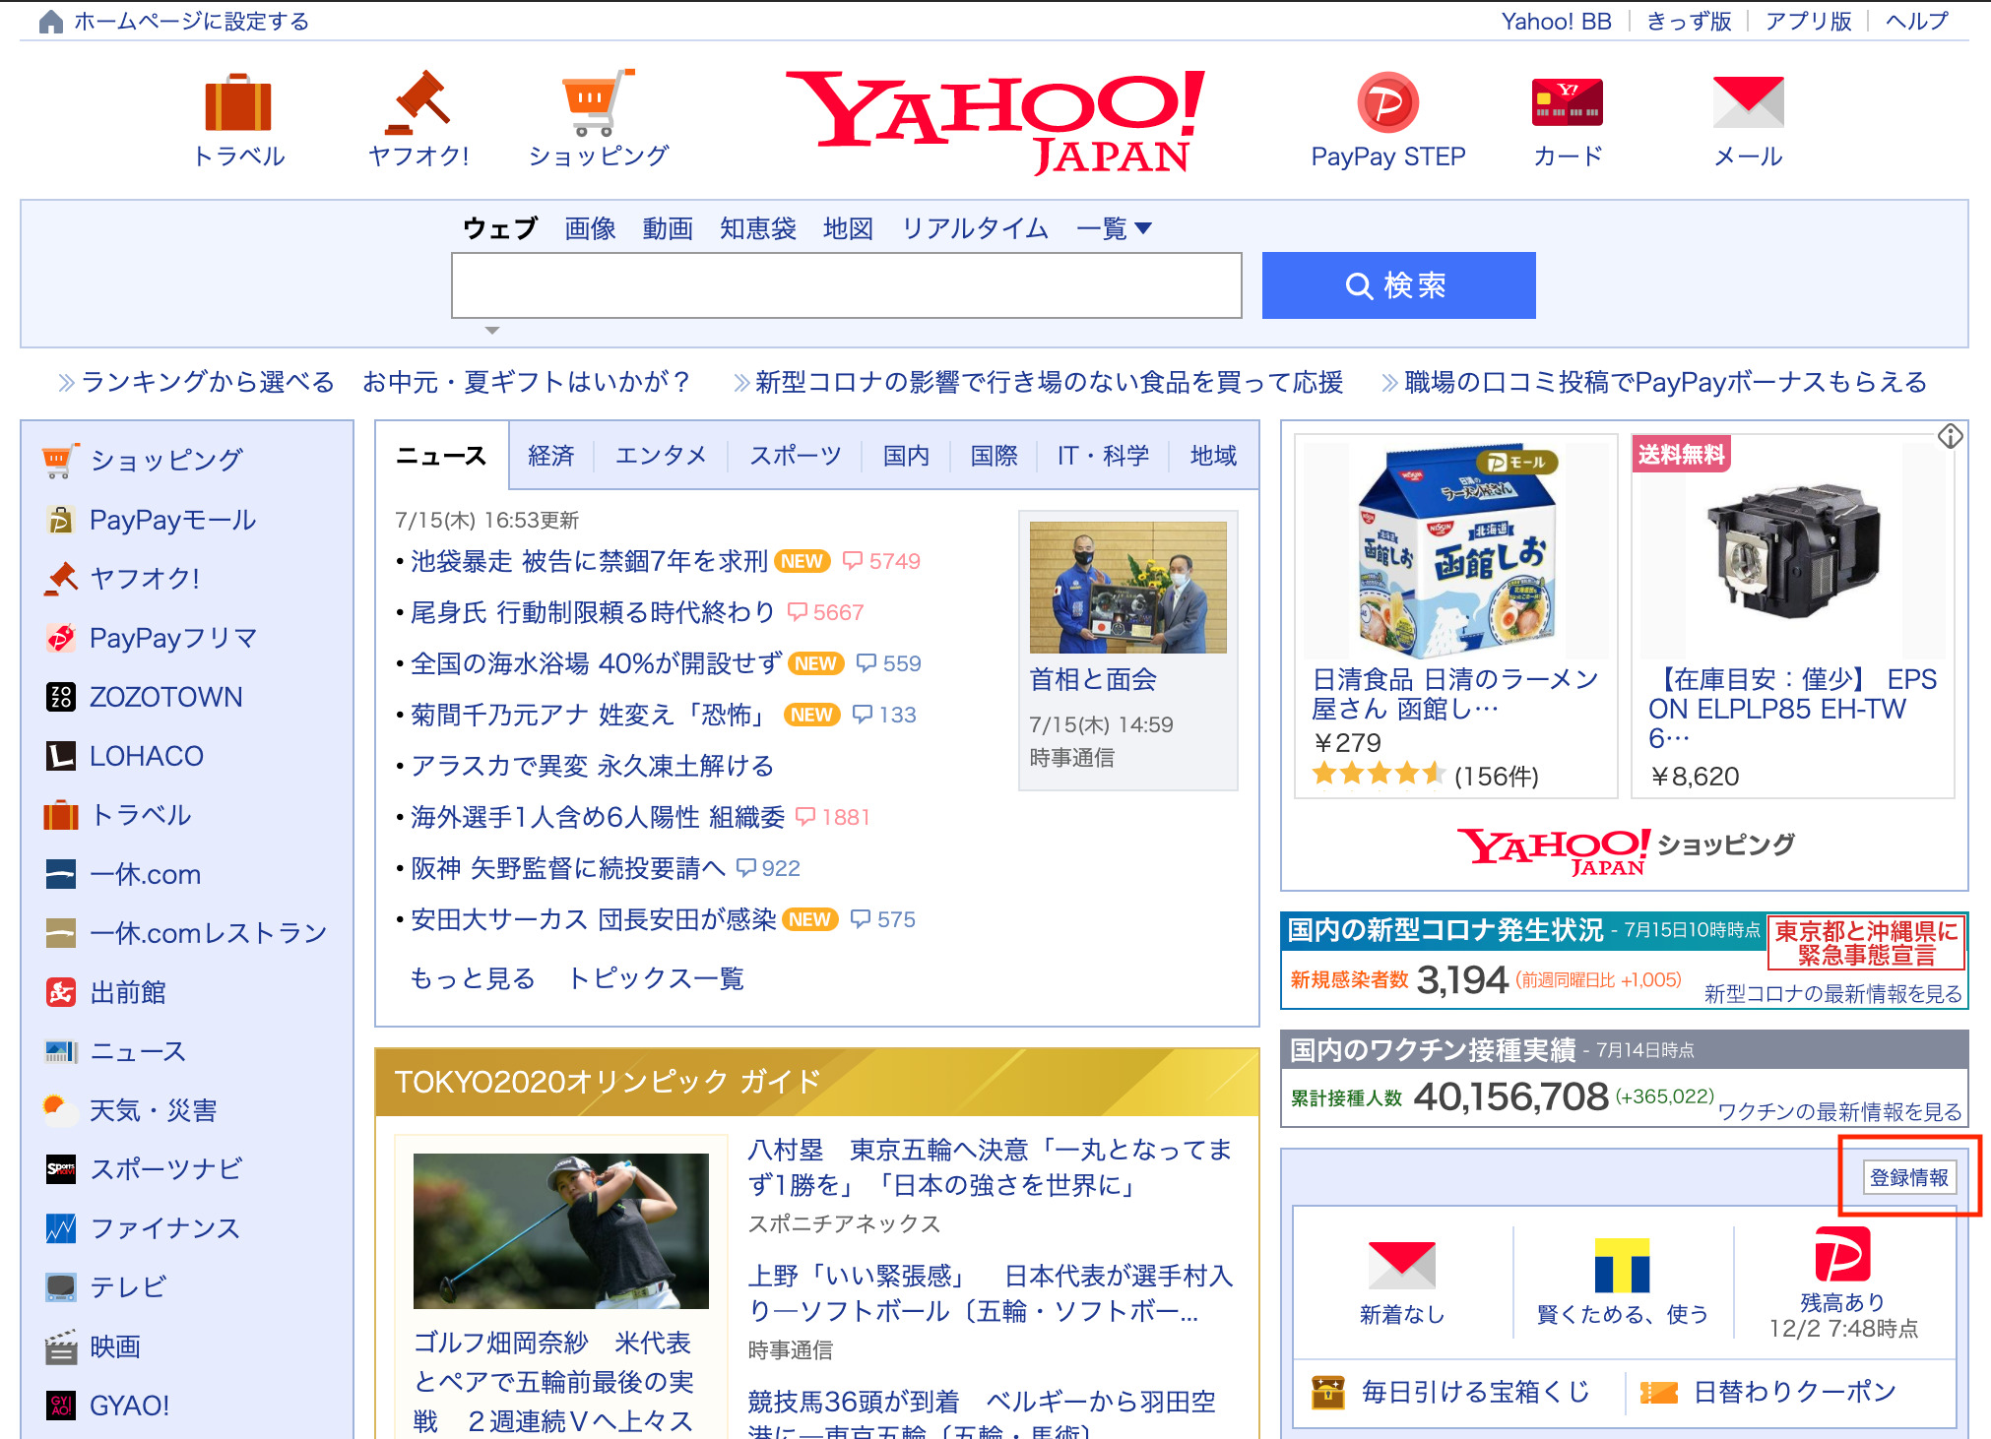Image resolution: width=1991 pixels, height=1439 pixels.
Task: Click the treasure chest 宝箱くじ icon
Action: (x=1327, y=1392)
